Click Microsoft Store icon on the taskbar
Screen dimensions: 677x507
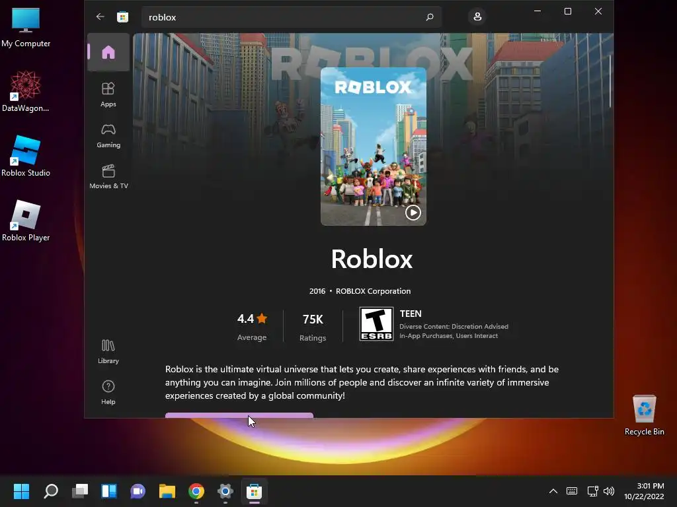pos(255,491)
